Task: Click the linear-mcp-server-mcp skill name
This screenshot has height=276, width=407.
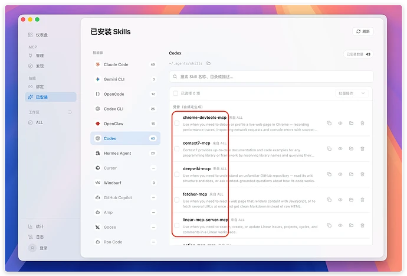Action: point(206,220)
